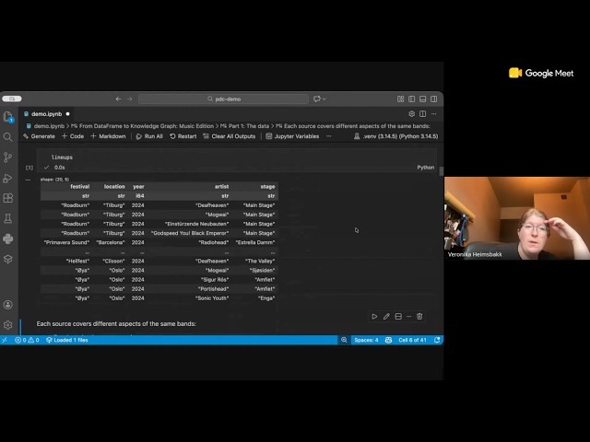The image size is (590, 442).
Task: Open the Python activity bar view
Action: pyautogui.click(x=8, y=239)
